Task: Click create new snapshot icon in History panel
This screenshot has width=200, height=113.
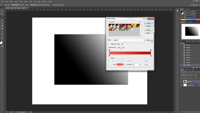Action: pyautogui.click(x=197, y=67)
